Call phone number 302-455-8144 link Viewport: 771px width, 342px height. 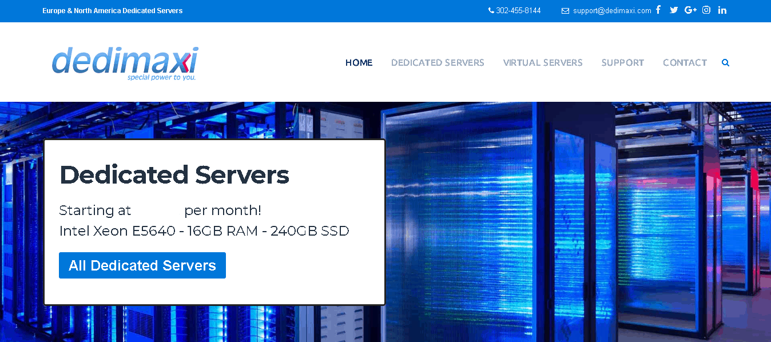[518, 11]
